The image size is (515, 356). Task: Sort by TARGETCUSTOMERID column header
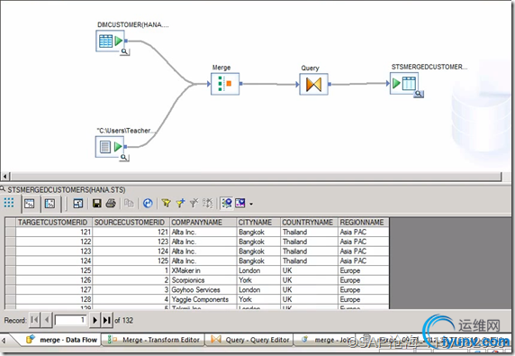tap(54, 223)
